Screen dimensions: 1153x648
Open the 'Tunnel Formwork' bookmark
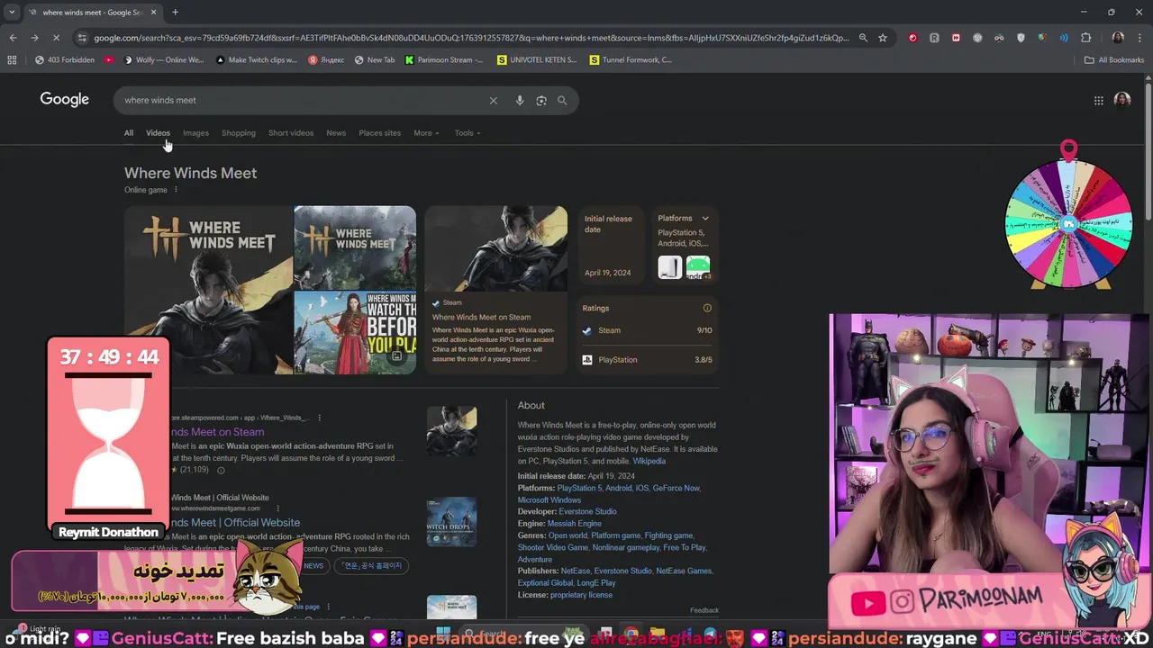631,60
